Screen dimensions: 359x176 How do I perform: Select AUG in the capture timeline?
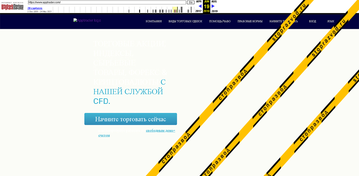tap(214, 1)
